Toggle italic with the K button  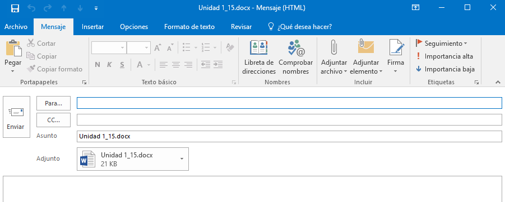coord(109,65)
